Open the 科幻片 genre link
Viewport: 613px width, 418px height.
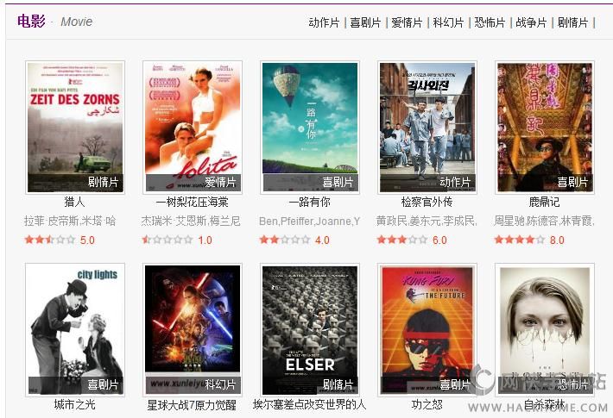(x=448, y=22)
